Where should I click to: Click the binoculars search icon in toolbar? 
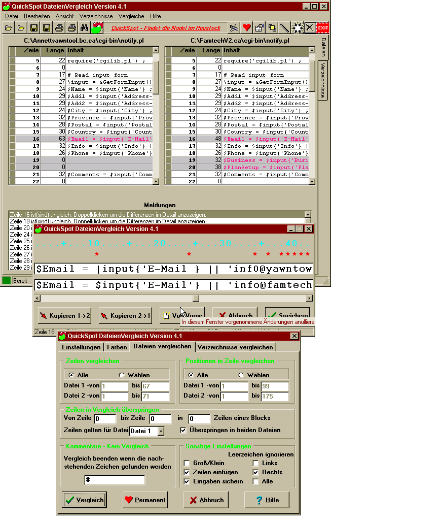[x=84, y=27]
